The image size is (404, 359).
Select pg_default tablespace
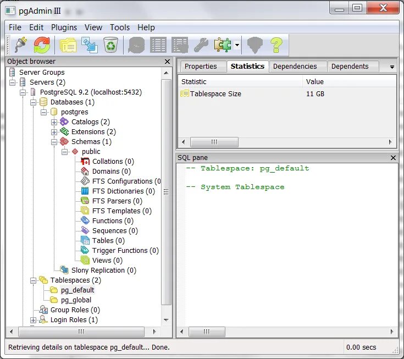pyautogui.click(x=78, y=290)
